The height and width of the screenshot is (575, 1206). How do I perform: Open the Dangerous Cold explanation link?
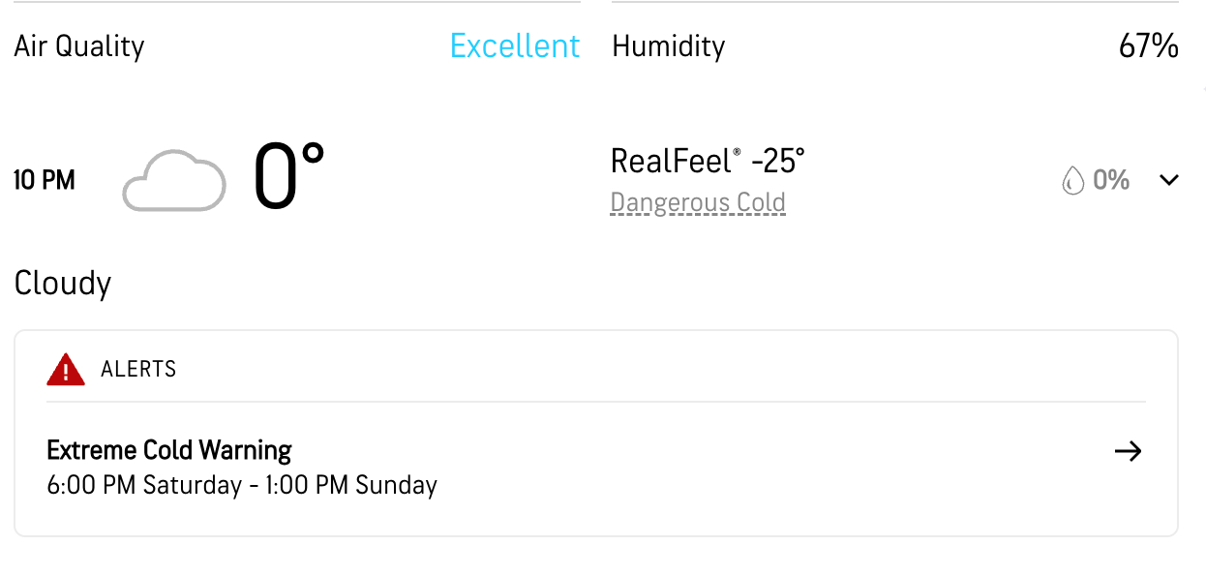point(698,203)
